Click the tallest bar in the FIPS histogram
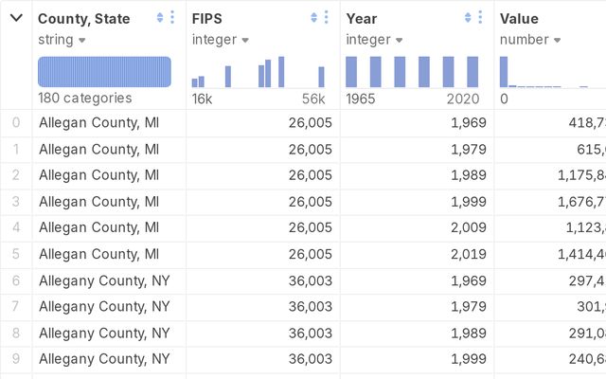The image size is (606, 379). coord(281,73)
